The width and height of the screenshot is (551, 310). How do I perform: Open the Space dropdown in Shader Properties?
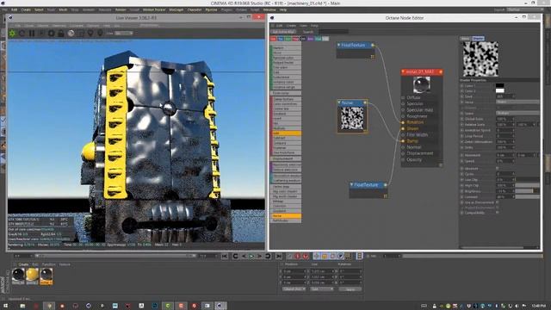click(x=517, y=113)
